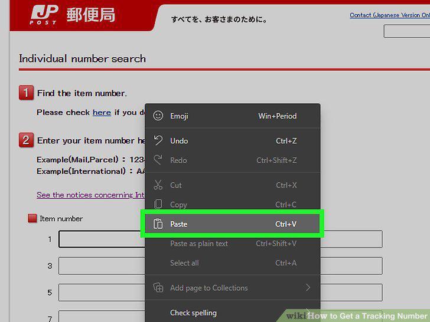Click the Redo arrow icon
This screenshot has height=322, width=430.
point(158,160)
